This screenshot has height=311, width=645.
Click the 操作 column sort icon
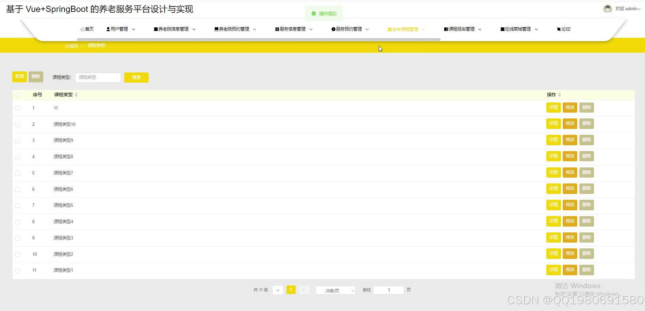(560, 95)
